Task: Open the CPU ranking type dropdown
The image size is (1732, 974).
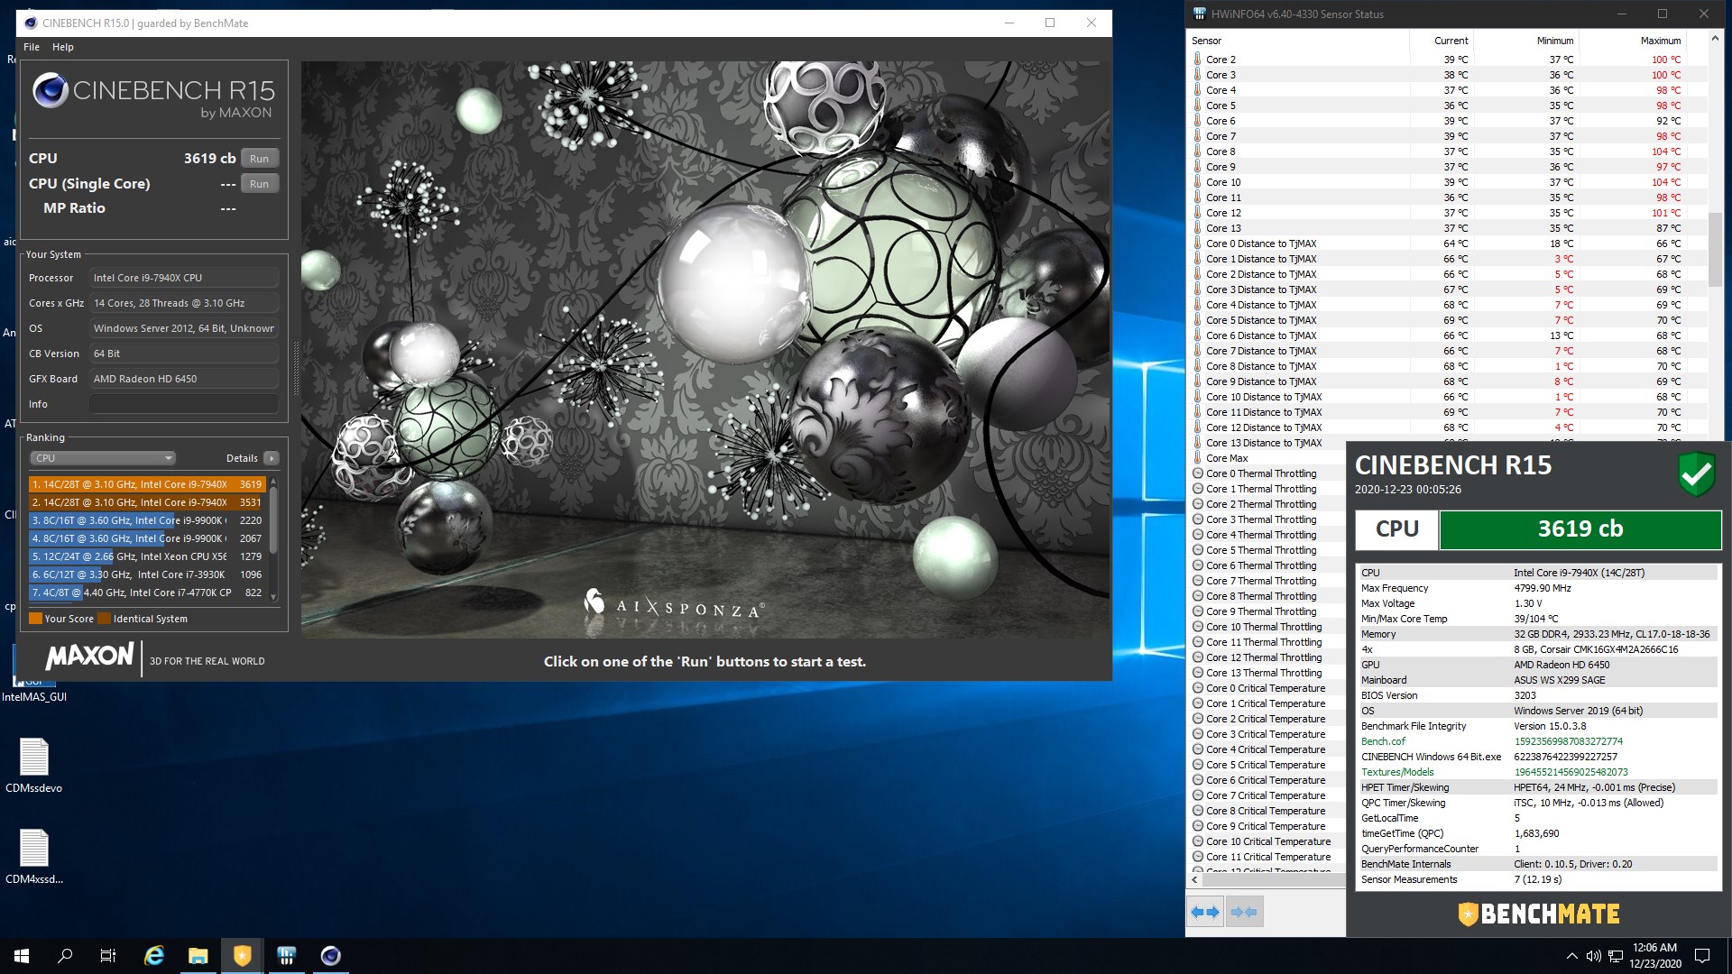Action: coord(103,458)
